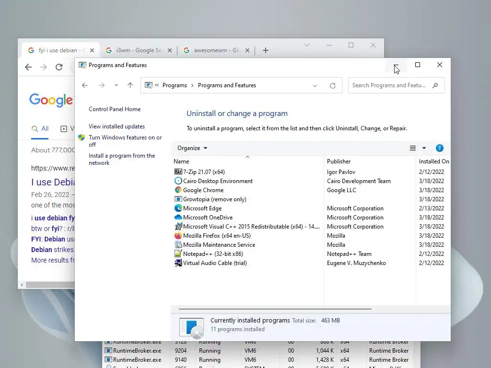Close the i3wm Google Search tab
Screen dimensions: 491x368
tap(169, 50)
